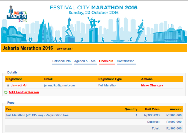The image size is (188, 133).
Task: Click Make Changes for Jarwadi MJ
Action: click(x=152, y=85)
